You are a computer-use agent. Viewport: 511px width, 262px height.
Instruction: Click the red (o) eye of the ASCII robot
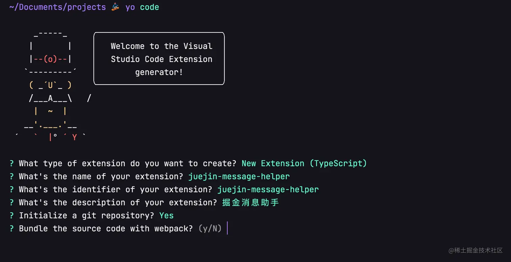click(50, 59)
